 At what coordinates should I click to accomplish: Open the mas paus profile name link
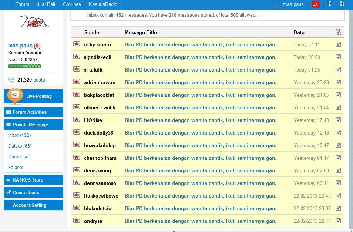pos(20,46)
